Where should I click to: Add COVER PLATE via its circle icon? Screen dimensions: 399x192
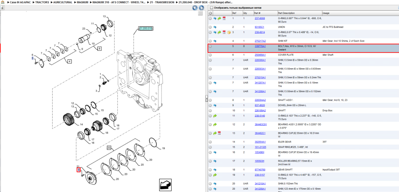pos(210,55)
